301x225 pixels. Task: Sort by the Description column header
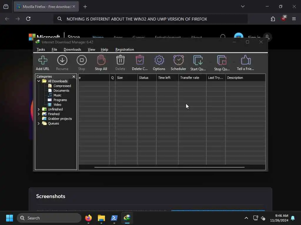tap(245, 78)
